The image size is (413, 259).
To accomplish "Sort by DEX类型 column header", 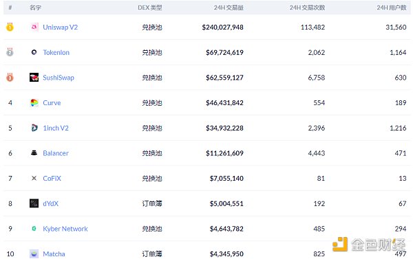I will pyautogui.click(x=150, y=8).
